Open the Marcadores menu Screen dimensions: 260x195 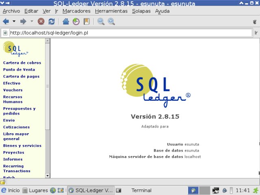pos(76,11)
